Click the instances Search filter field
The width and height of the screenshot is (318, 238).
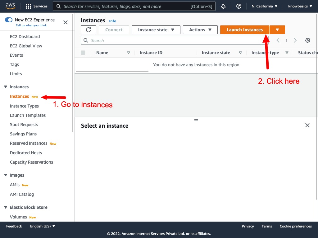pyautogui.click(x=175, y=40)
